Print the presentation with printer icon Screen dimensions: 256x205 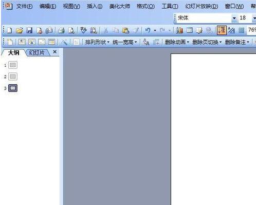click(61, 31)
